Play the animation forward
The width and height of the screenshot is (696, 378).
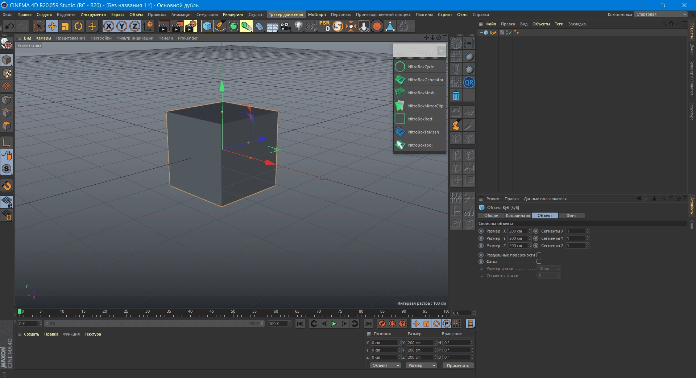click(x=334, y=324)
